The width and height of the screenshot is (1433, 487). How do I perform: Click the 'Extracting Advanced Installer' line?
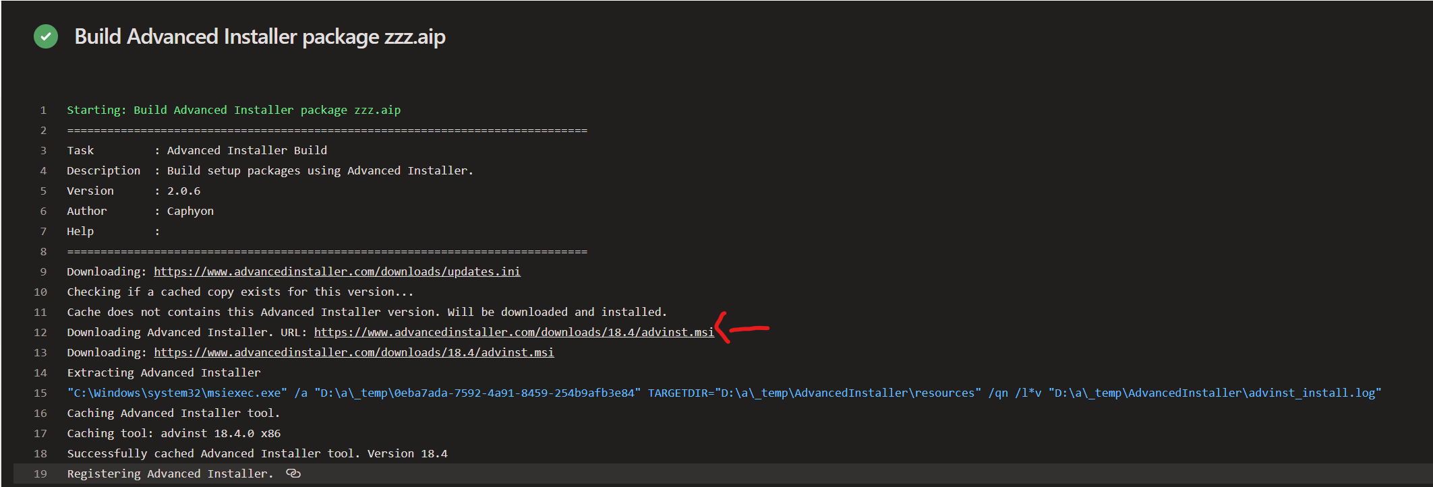tap(164, 372)
